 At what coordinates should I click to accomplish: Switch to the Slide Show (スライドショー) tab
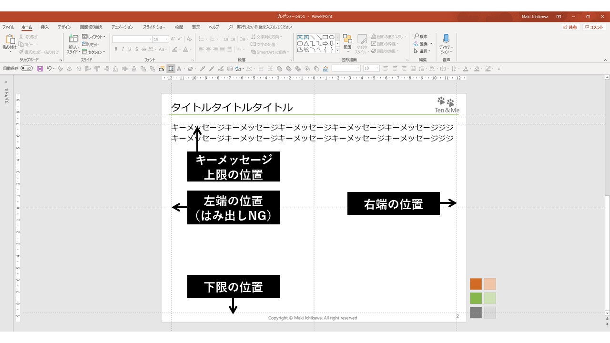coord(154,27)
